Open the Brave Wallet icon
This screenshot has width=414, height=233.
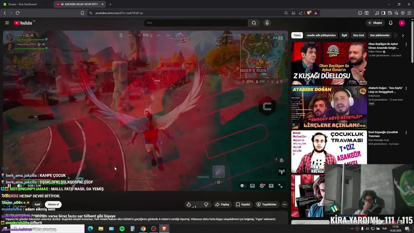coord(390,13)
